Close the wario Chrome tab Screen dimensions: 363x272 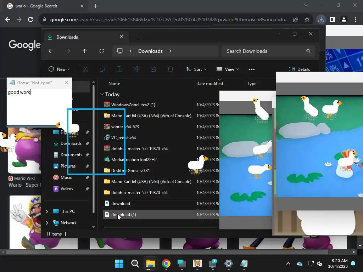pyautogui.click(x=82, y=6)
